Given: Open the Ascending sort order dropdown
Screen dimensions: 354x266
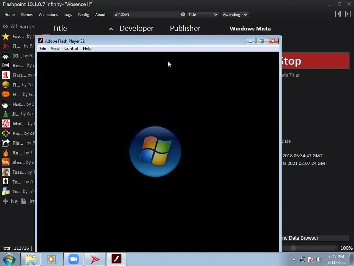Looking at the screenshot, I should point(235,15).
